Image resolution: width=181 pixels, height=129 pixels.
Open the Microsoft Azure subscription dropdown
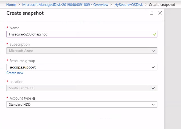point(82,51)
